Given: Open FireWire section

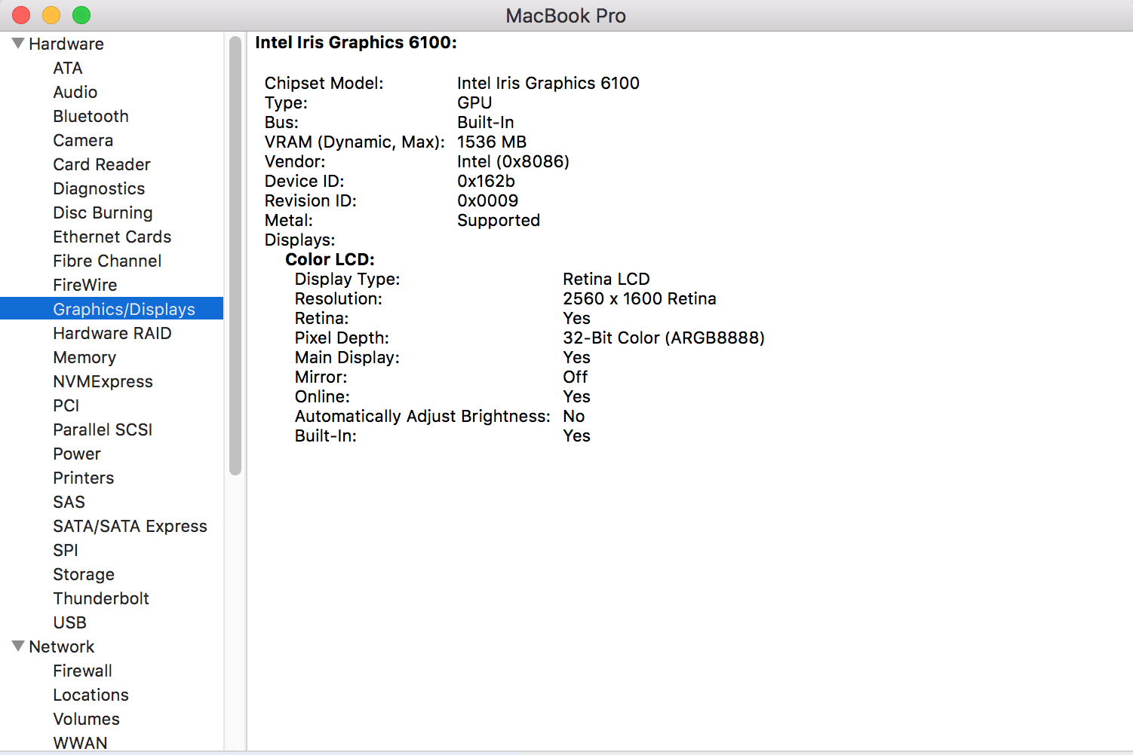Looking at the screenshot, I should [85, 285].
